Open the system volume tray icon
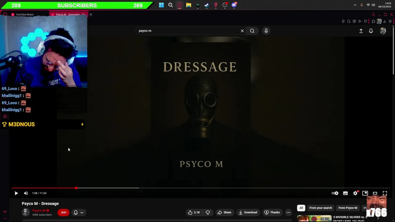 pos(373,5)
